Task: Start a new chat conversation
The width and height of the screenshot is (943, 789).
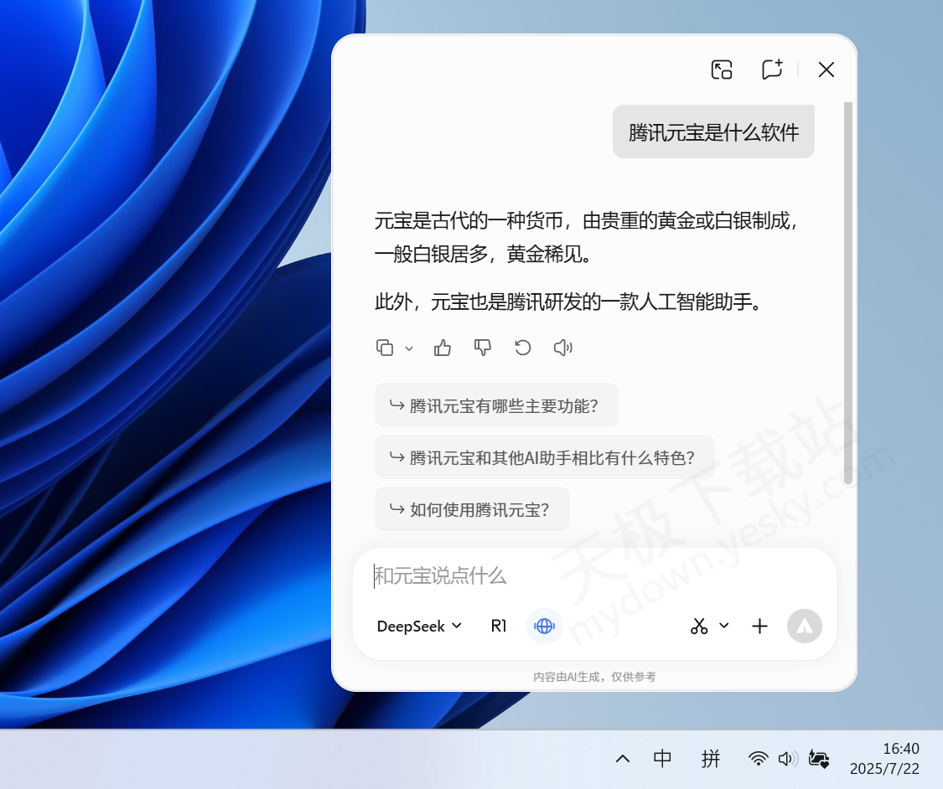Action: coord(771,70)
